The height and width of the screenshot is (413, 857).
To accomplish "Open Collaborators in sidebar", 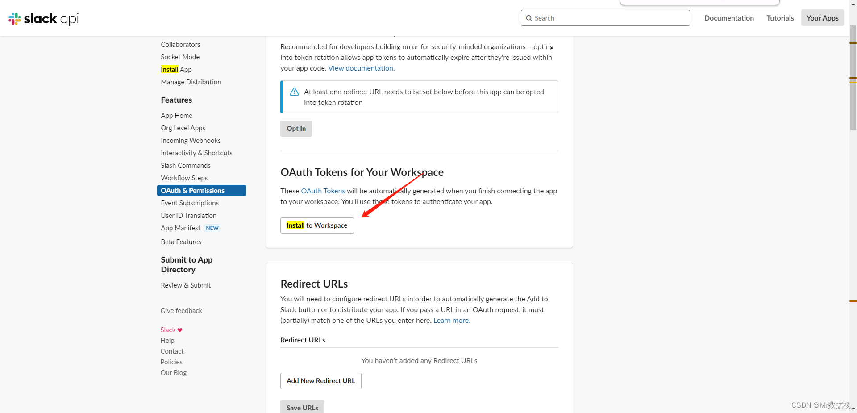I will pyautogui.click(x=180, y=45).
